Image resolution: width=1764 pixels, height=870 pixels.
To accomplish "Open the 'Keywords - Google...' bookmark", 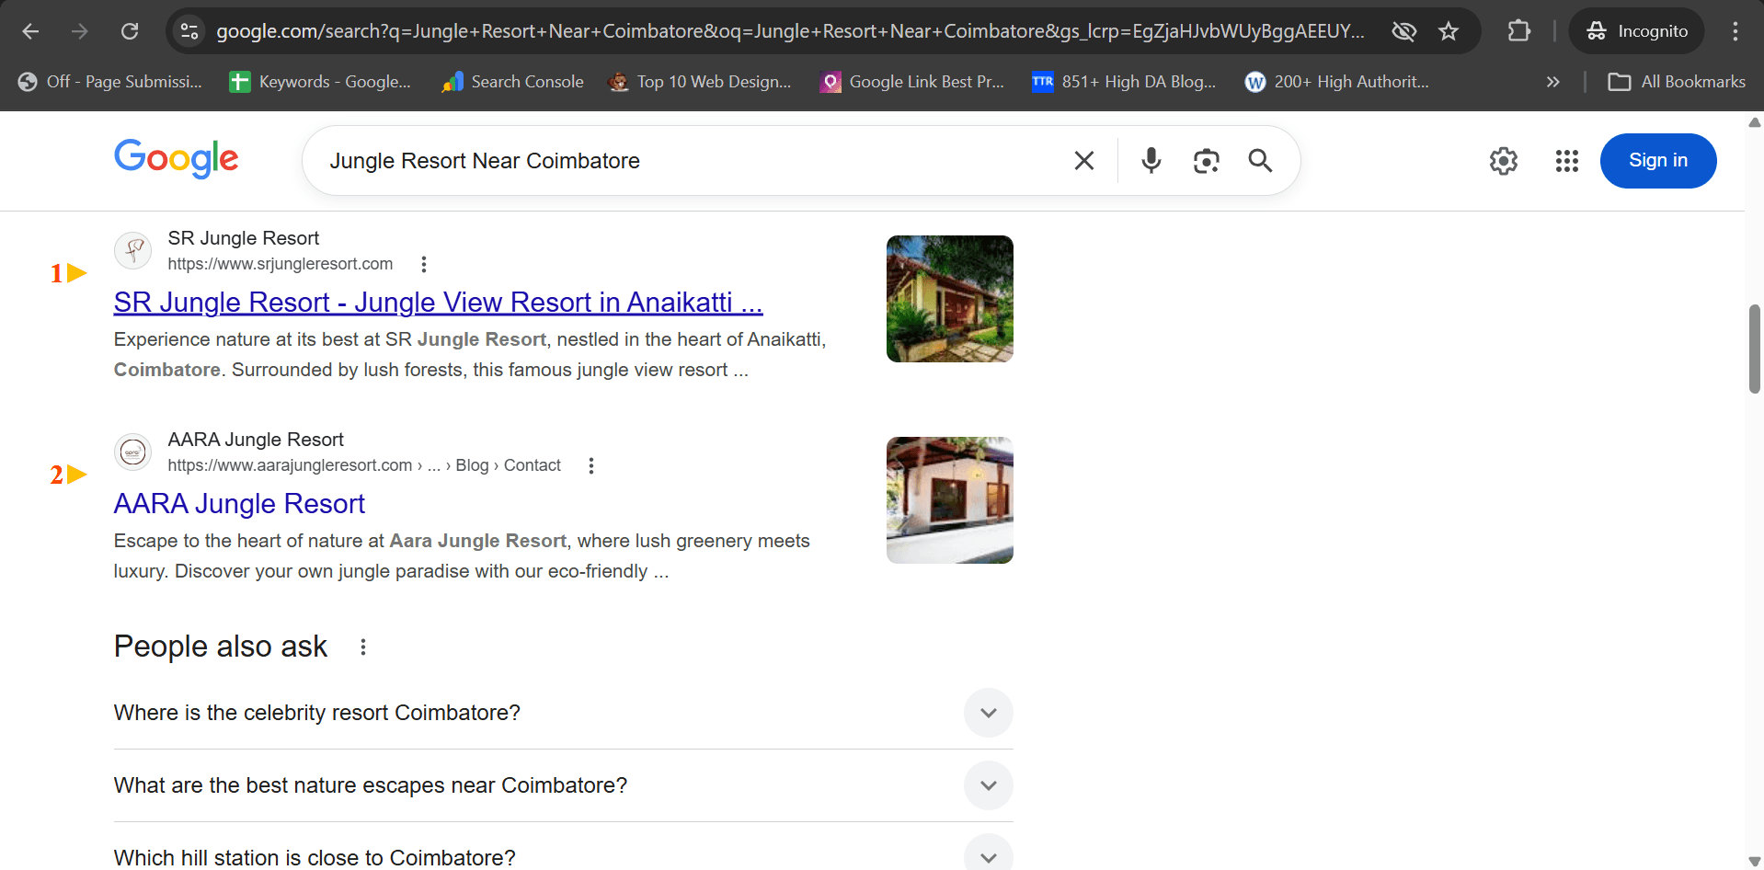I will [x=320, y=82].
